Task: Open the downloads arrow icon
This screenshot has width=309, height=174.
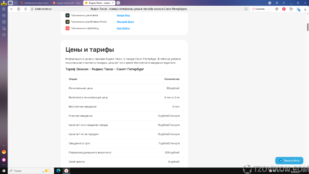Action: tap(305, 9)
